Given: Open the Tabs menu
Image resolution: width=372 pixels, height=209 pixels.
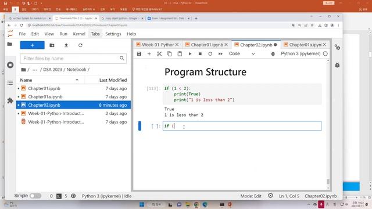Looking at the screenshot, I should [x=95, y=34].
